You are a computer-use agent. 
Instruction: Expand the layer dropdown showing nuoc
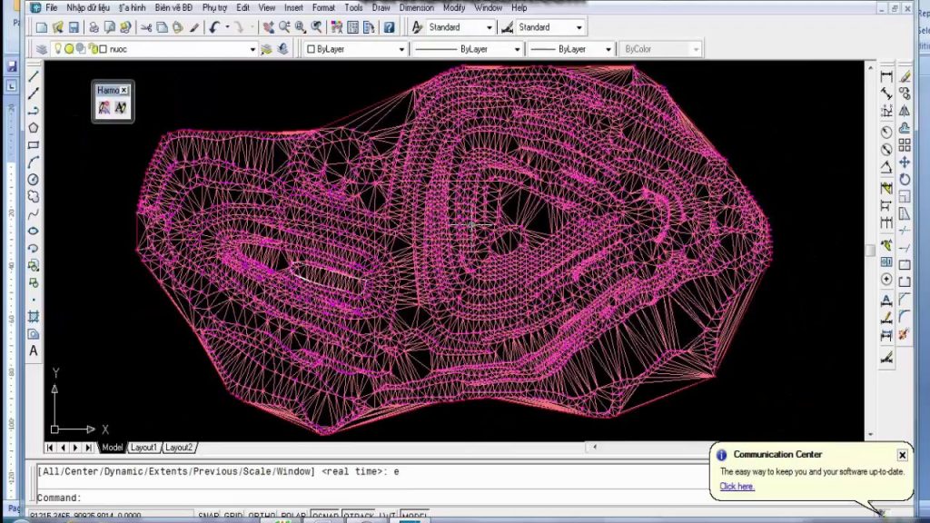(252, 49)
